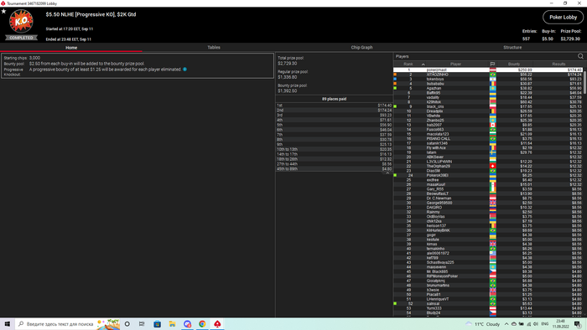Click the taskbar clock showing 23:48
This screenshot has height=330, width=587.
(560, 323)
